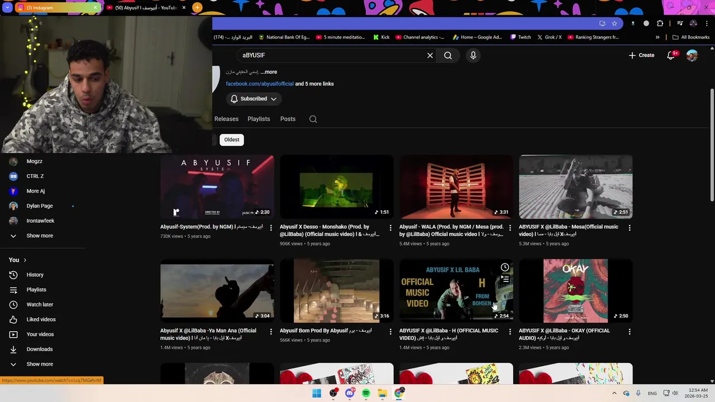This screenshot has width=715, height=402.
Task: Select the Oldest sort filter chip
Action: [232, 140]
